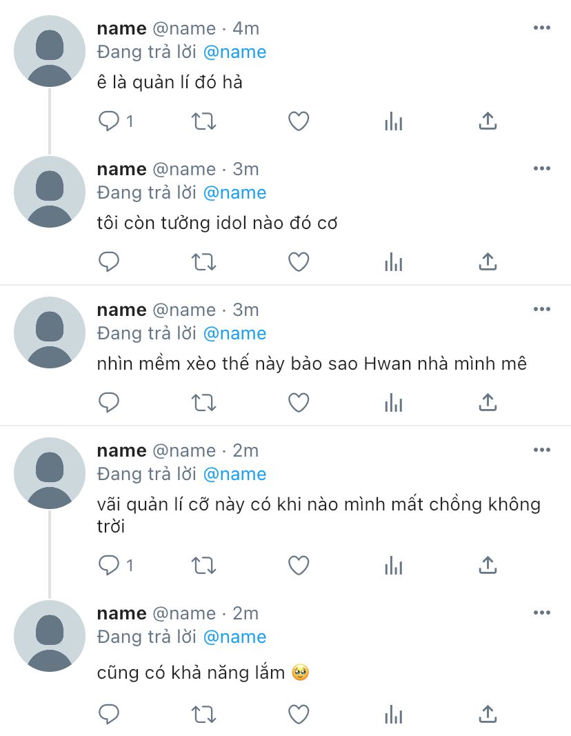
Task: Open more options for 'cũng có khả năng' tweet
Action: 541,613
